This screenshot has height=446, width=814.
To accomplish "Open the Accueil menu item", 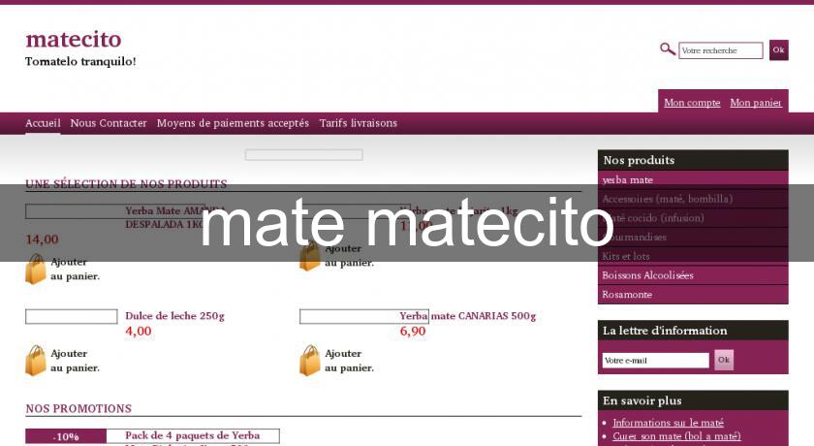I will click(x=43, y=123).
